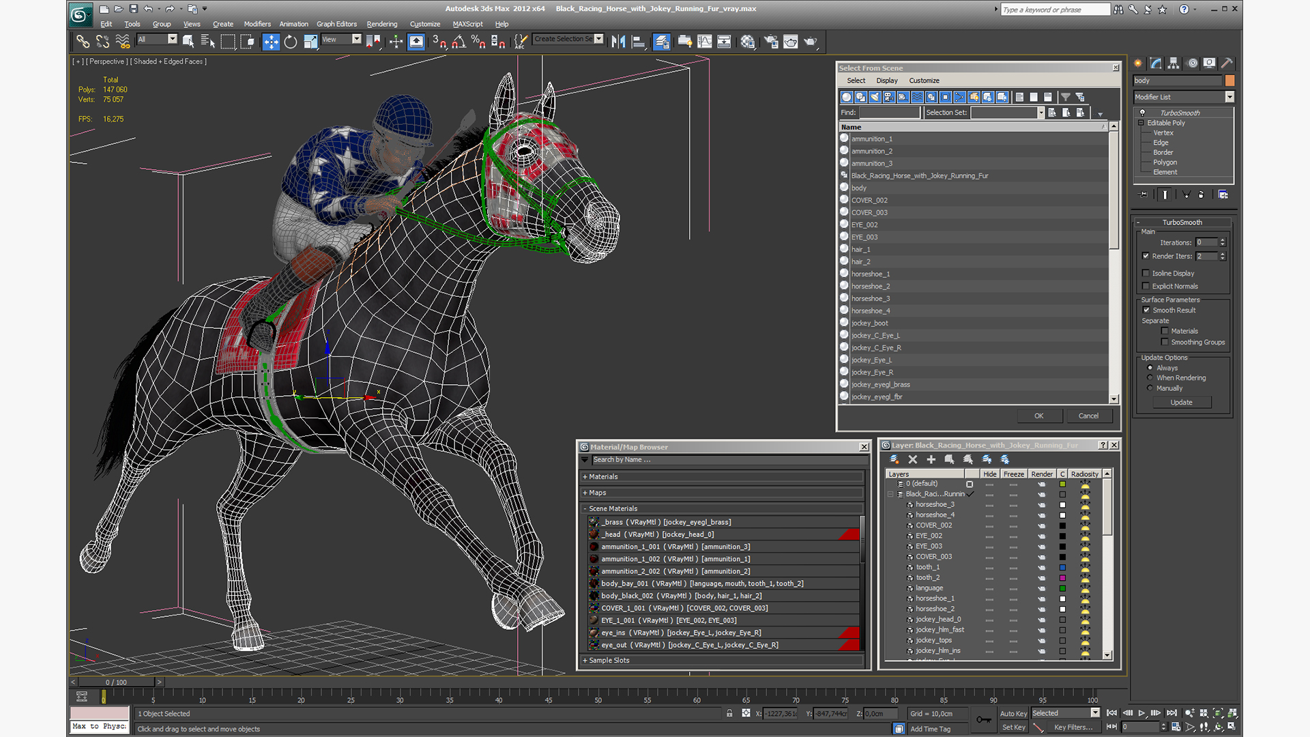The width and height of the screenshot is (1310, 737).
Task: Enable the Explicit Normals checkbox
Action: 1146,286
